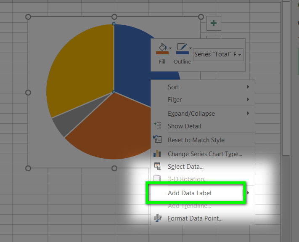Open the Outline color dropdown arrow
Viewport: 299px width, 242px height.
click(x=191, y=48)
